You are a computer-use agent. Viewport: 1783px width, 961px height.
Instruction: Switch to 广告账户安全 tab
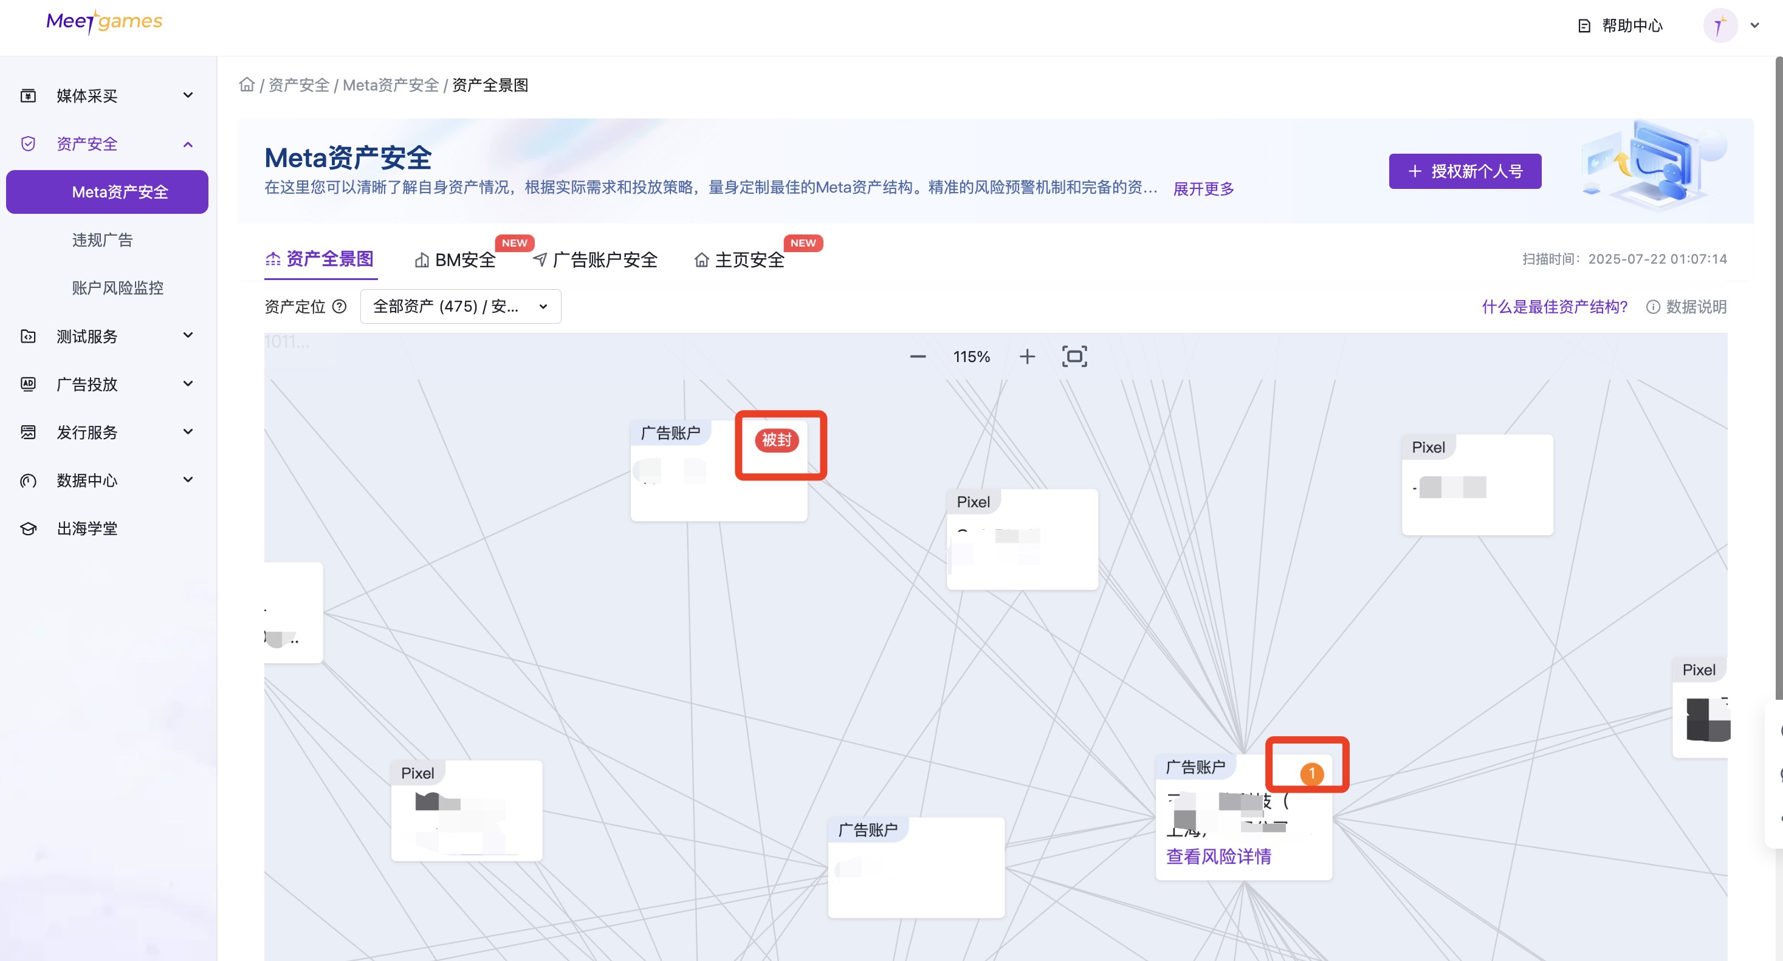(x=596, y=260)
